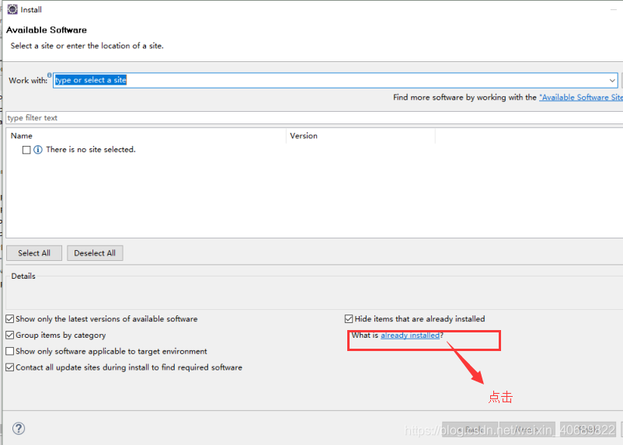Select 'There is no site selected.' row text
Screen dimensions: 623x445
coord(91,149)
